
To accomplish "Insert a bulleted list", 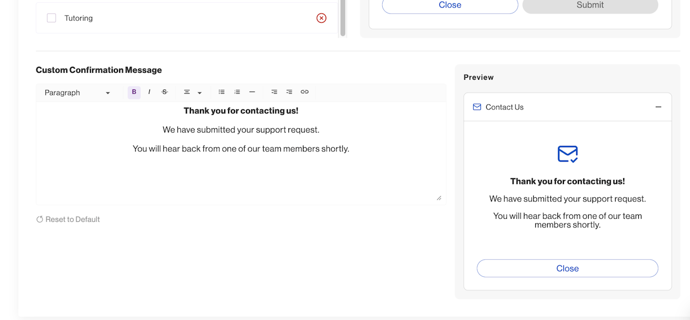I will (x=222, y=92).
